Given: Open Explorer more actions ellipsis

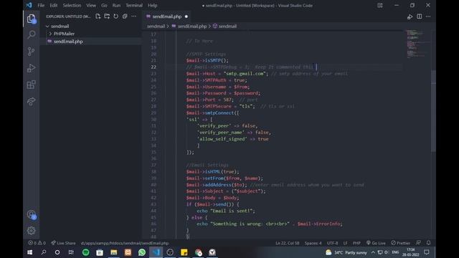Looking at the screenshot, I should coord(134,16).
